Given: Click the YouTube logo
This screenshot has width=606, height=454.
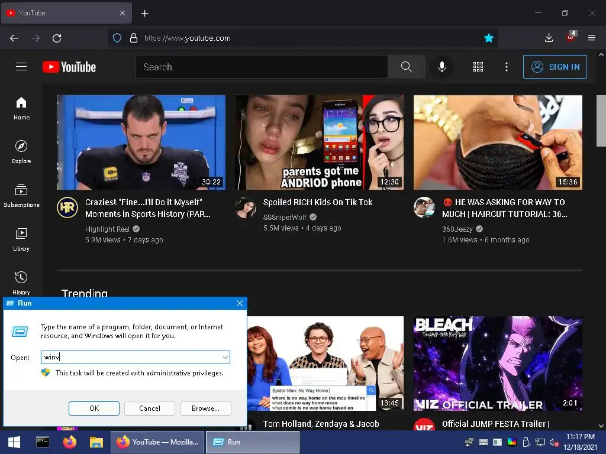Looking at the screenshot, I should tap(69, 67).
